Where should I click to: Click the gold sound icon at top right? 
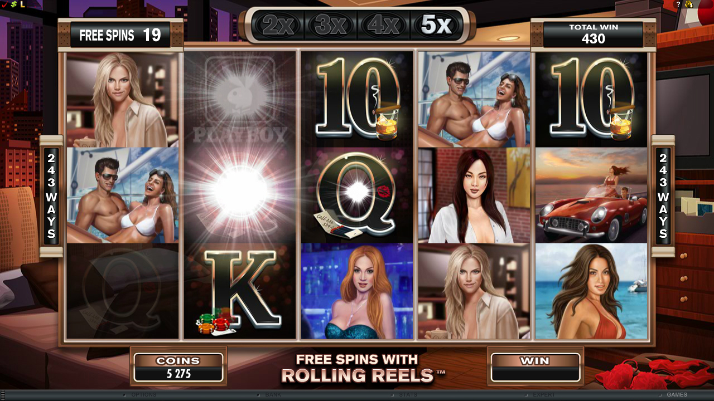click(689, 4)
